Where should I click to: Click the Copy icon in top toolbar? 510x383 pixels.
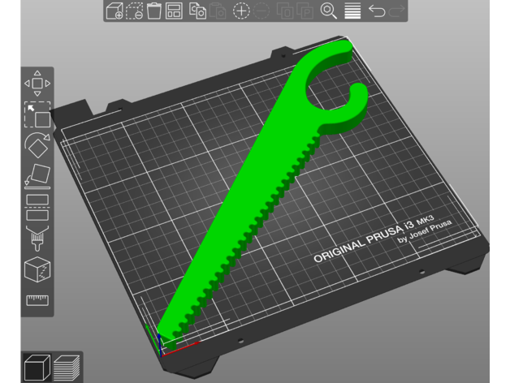click(197, 11)
